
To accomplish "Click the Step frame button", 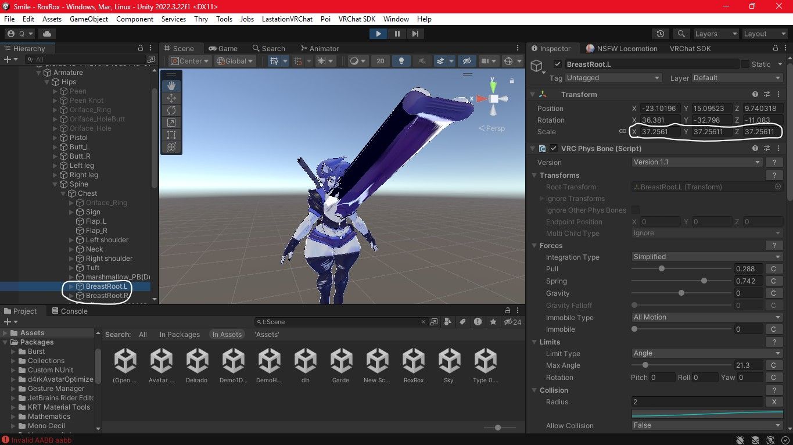I will coord(415,34).
